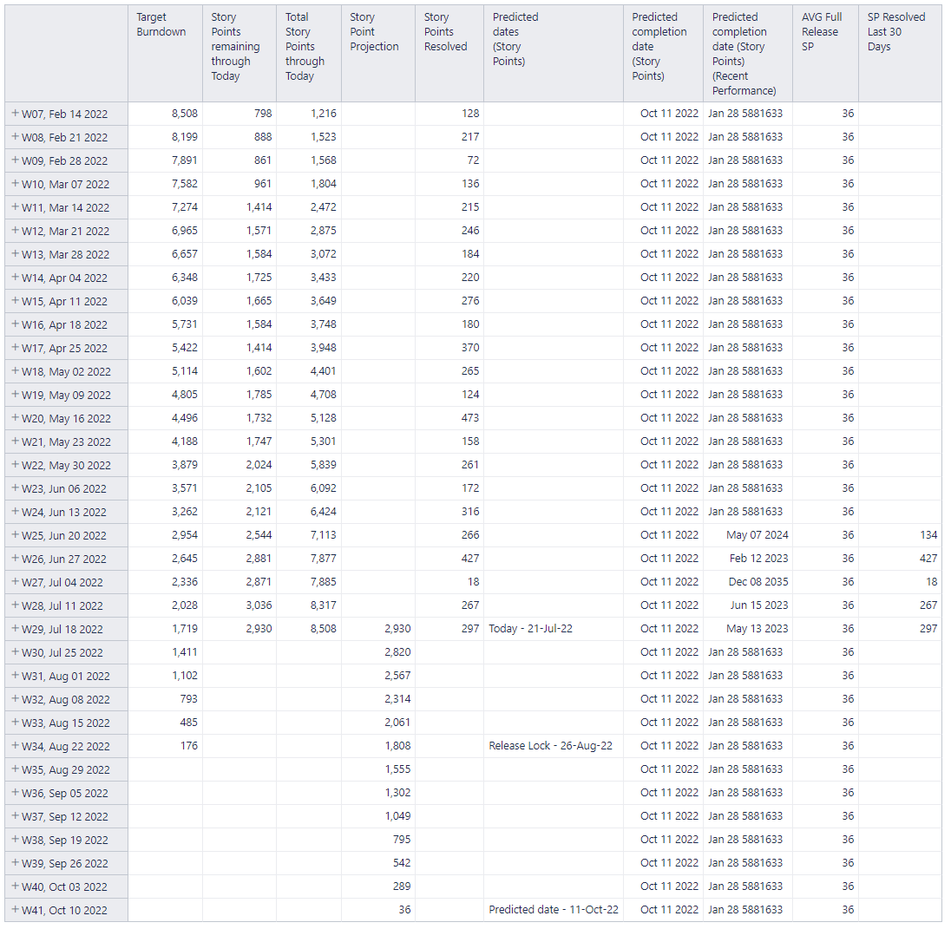The width and height of the screenshot is (951, 929).
Task: Click the Story Point Projection column header
Action: pos(377,54)
